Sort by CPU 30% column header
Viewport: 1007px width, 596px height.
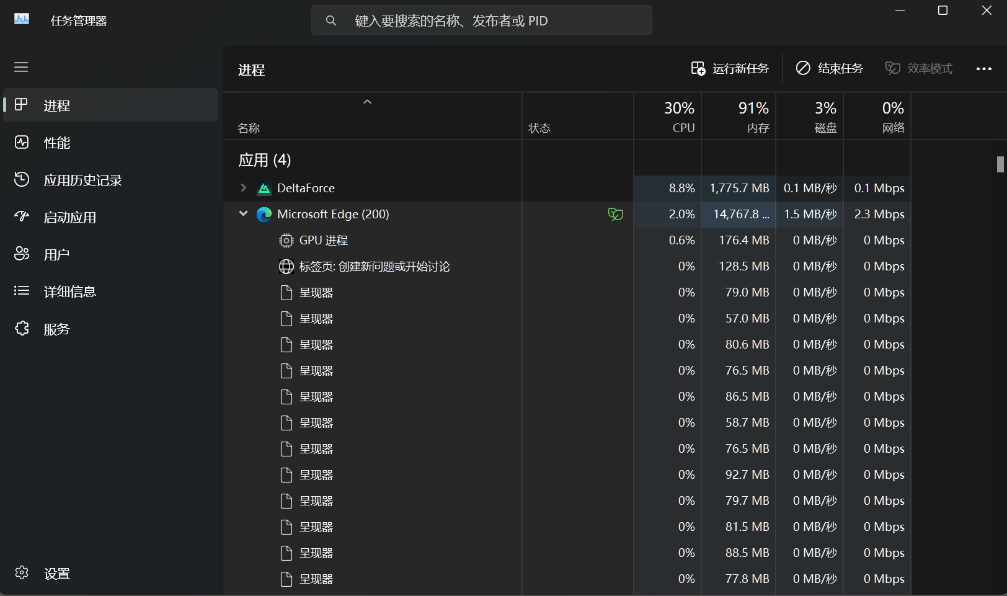pos(668,117)
